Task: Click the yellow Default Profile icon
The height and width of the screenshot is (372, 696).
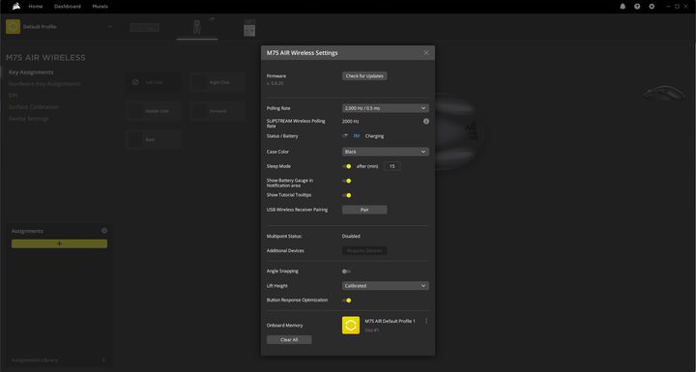Action: (13, 27)
